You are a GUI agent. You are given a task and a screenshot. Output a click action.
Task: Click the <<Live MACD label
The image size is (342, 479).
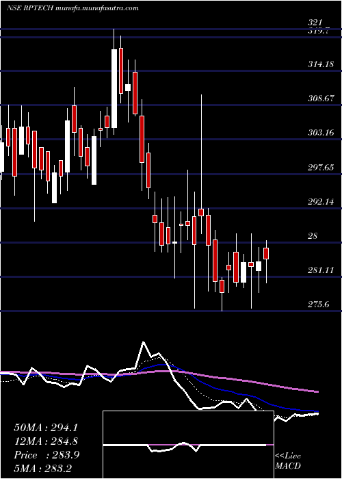tap(288, 461)
